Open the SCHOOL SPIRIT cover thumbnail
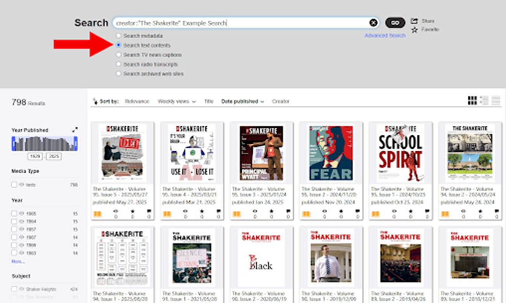Viewport: 506px width, 303px height. coord(401,153)
